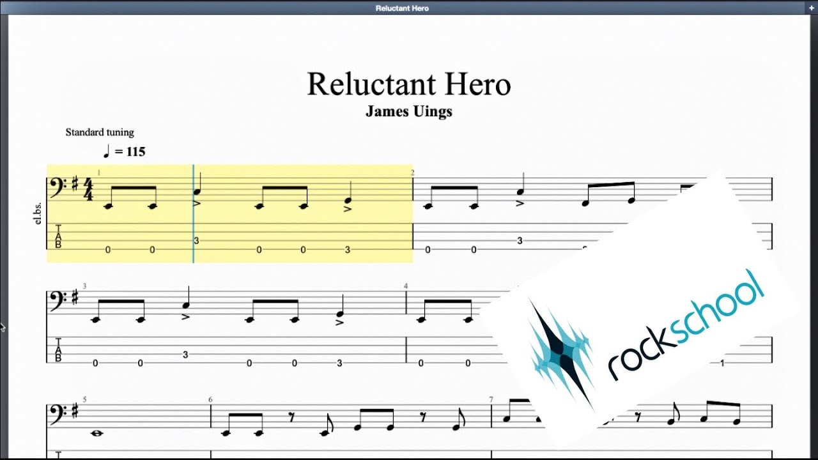Click the tab fret '1' in measure 4
This screenshot has width=818, height=460.
tap(722, 364)
